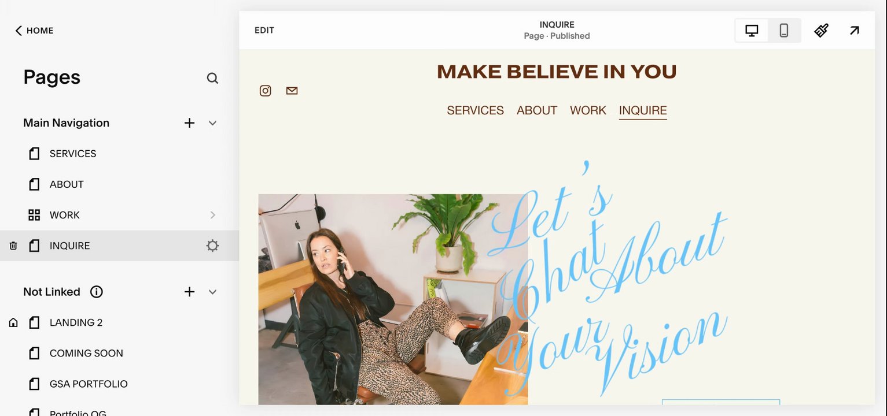Expand the WORK portfolio chevron
887x416 pixels.
[x=212, y=215]
